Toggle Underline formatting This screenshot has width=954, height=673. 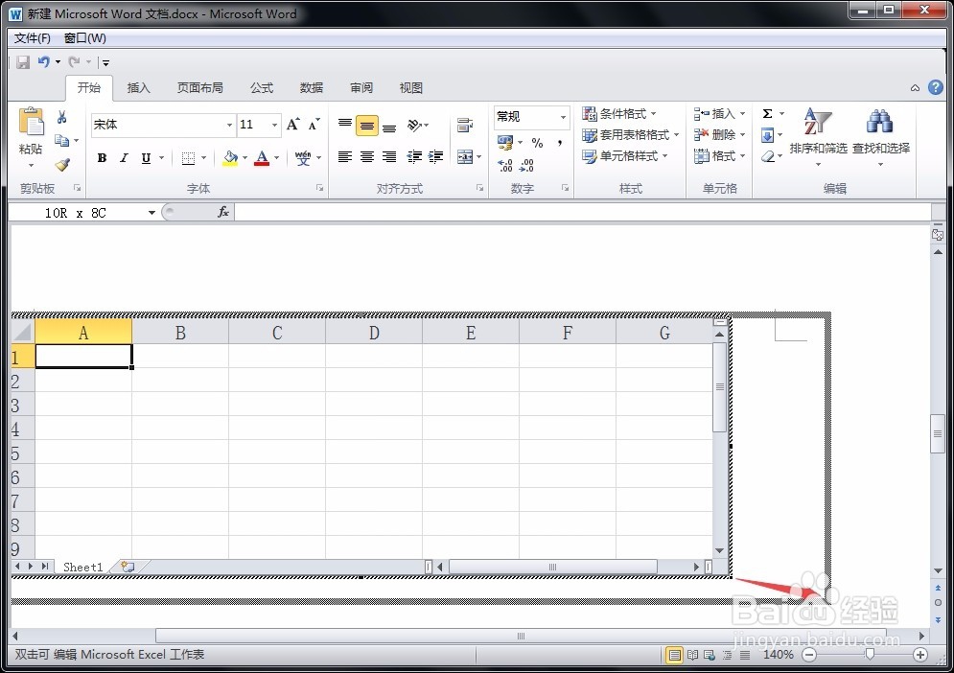point(146,158)
